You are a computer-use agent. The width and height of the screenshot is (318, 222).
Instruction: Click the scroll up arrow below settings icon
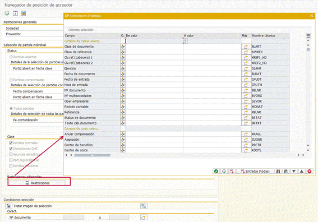pos(308,40)
